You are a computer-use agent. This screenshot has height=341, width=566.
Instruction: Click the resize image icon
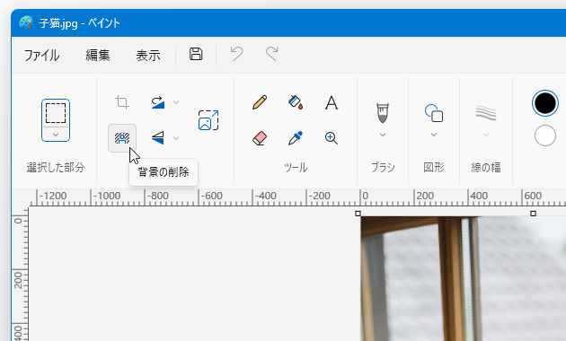(208, 120)
